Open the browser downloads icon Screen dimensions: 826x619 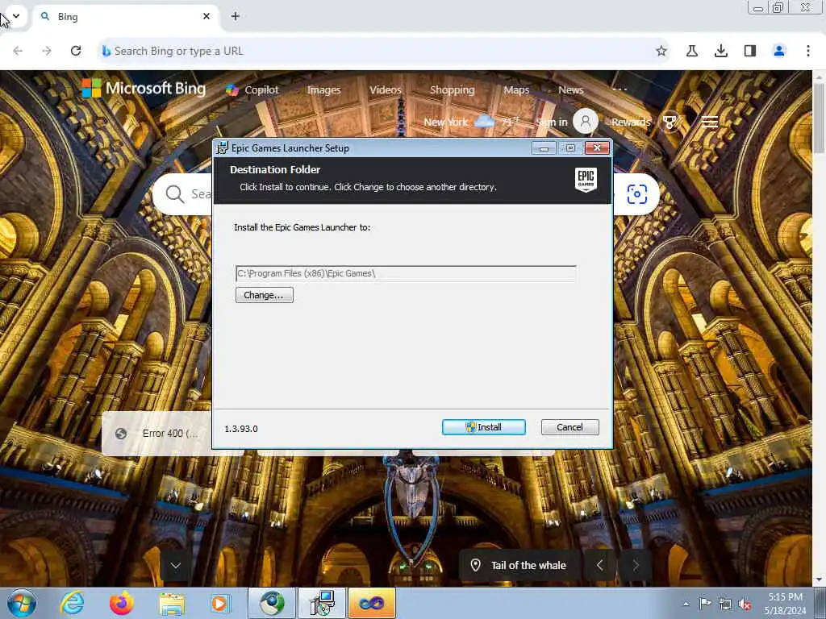[720, 51]
